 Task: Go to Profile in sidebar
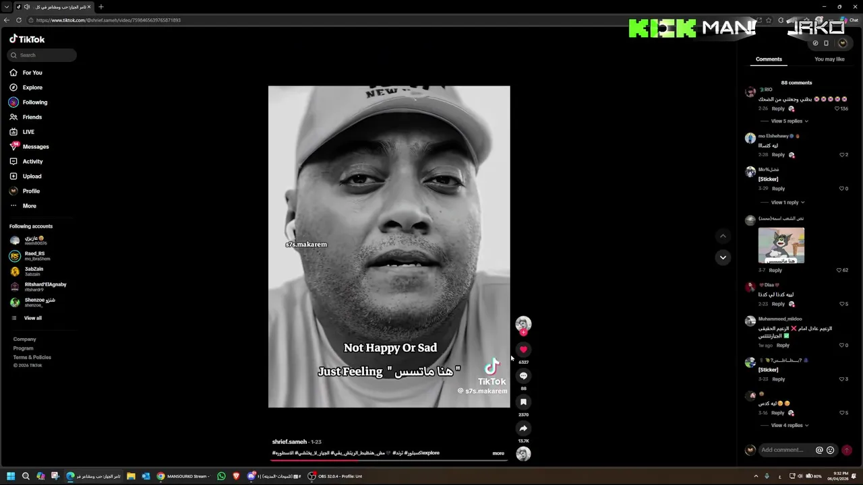coord(25,191)
